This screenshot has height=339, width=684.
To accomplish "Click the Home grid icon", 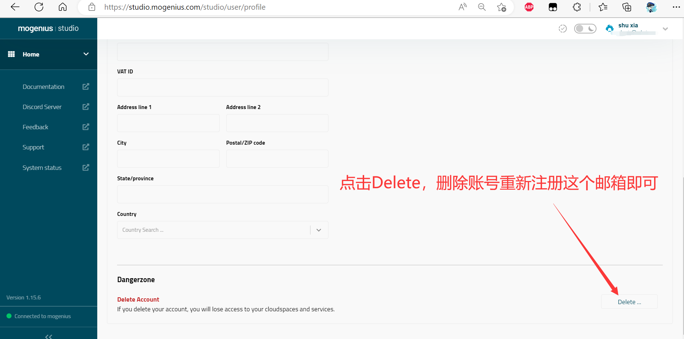I will [12, 54].
